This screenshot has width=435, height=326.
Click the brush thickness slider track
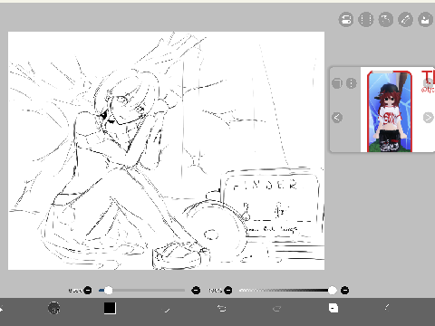142,291
